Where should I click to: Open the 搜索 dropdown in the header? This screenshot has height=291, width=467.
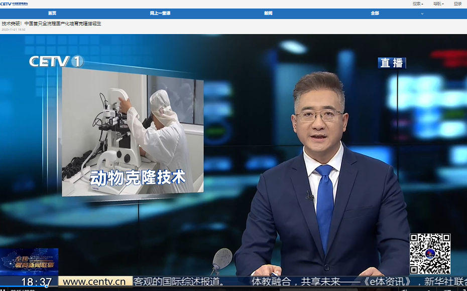(x=418, y=4)
